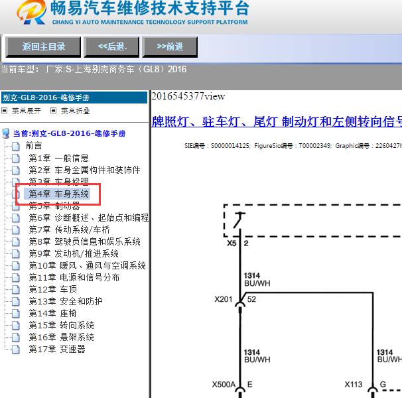Click the 别克-GL8-2016-维修手册 panel header

(74, 98)
